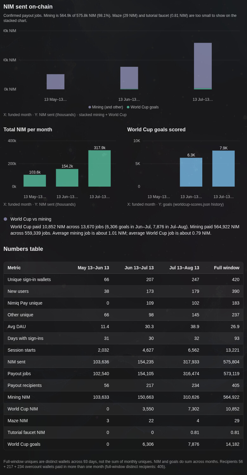Select the 13 Jul stacked mining bar

(x=203, y=65)
